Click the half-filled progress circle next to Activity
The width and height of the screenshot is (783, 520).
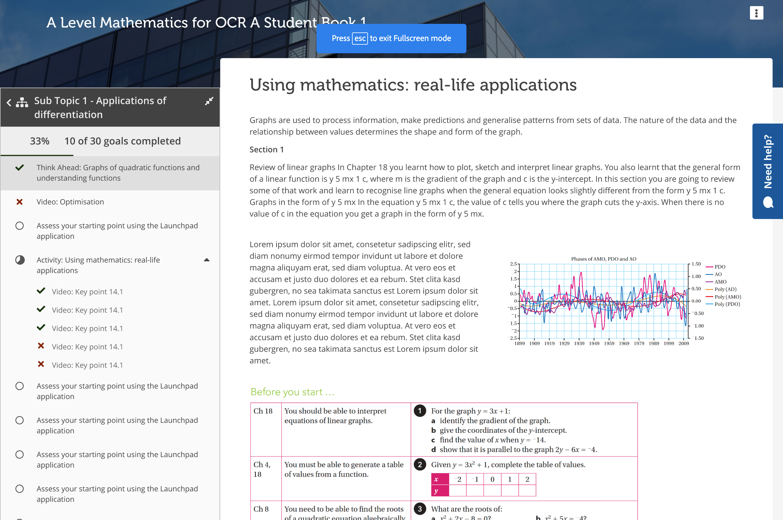[20, 260]
